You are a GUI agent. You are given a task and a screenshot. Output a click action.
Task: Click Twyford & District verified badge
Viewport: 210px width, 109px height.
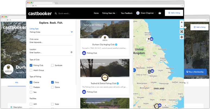pyautogui.click(x=118, y=83)
